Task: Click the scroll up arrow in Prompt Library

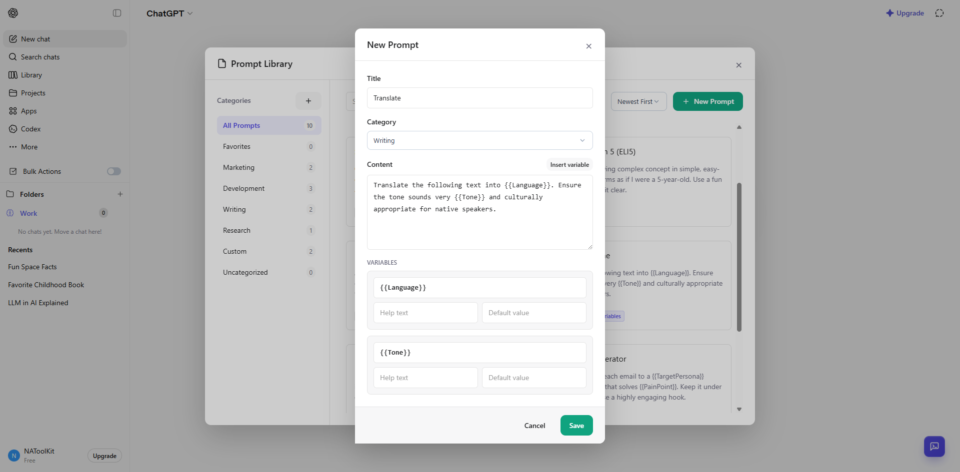Action: [739, 127]
